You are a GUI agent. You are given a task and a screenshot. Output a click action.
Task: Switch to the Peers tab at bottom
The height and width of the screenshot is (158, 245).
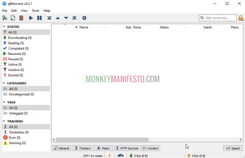point(103,148)
